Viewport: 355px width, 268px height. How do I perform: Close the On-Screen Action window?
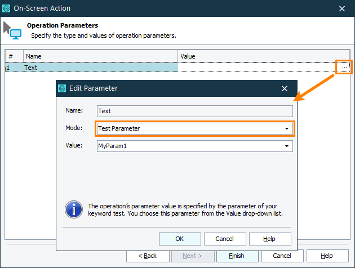point(341,8)
